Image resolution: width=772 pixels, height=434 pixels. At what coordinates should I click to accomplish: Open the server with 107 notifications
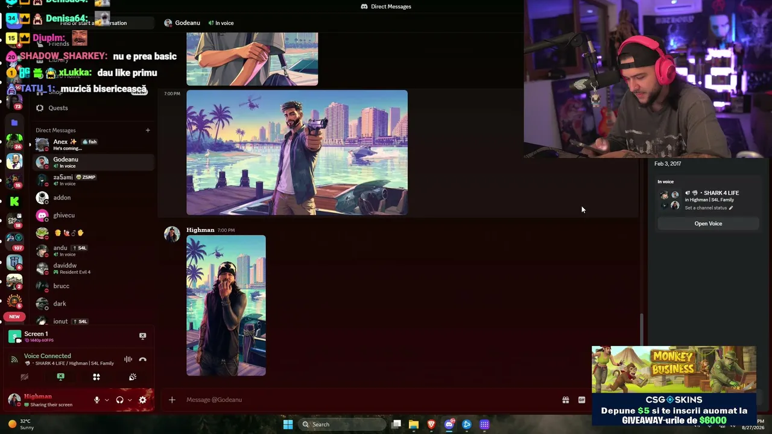[x=14, y=241]
